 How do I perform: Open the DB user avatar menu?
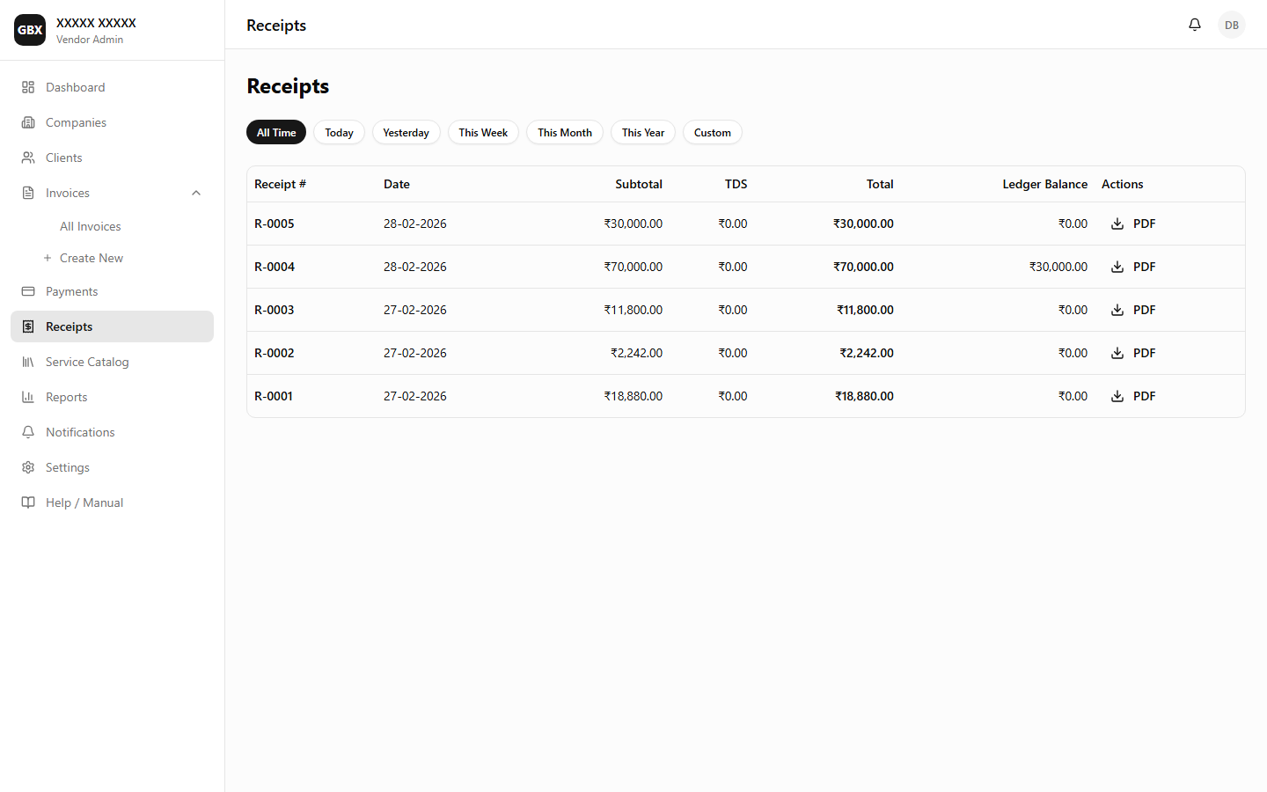(1232, 25)
